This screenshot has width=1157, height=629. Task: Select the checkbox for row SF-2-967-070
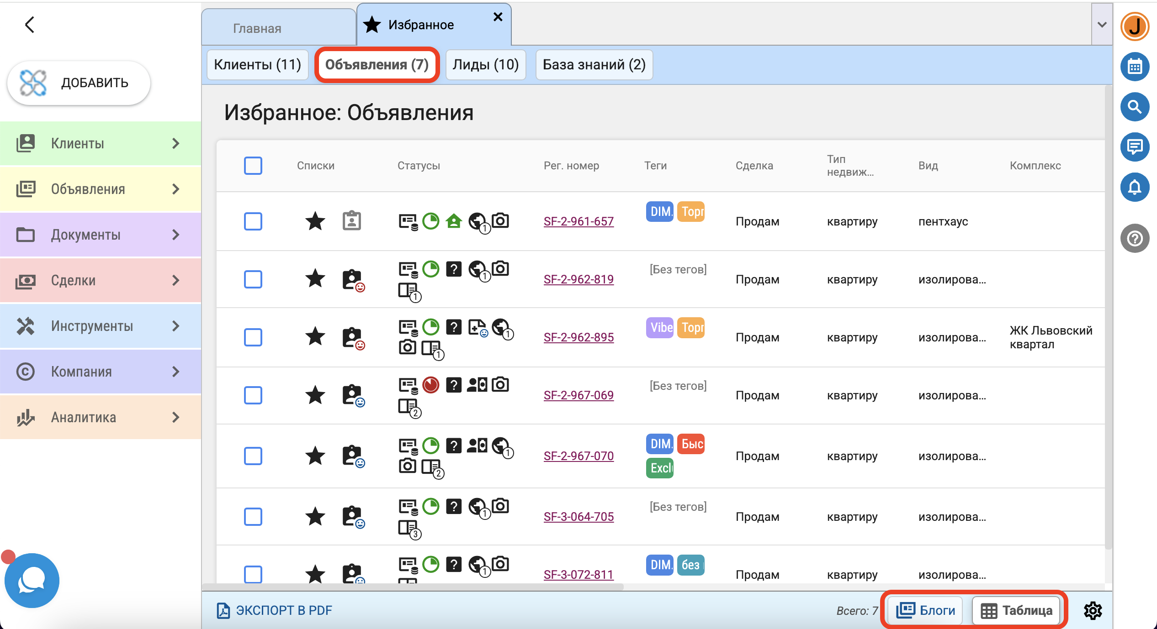click(253, 456)
